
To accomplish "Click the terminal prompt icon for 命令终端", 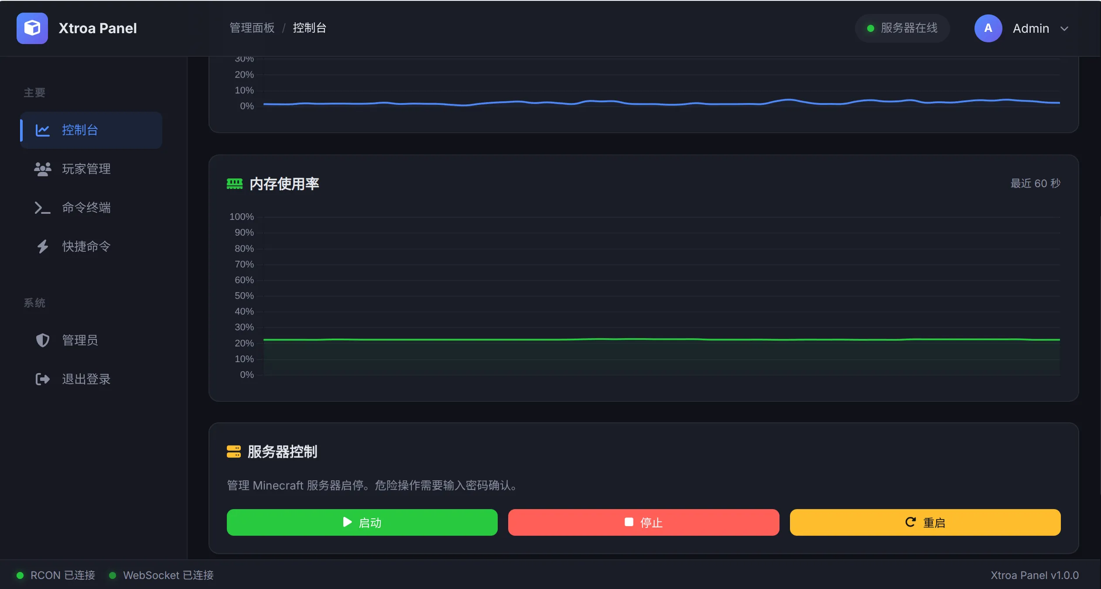I will coord(42,208).
